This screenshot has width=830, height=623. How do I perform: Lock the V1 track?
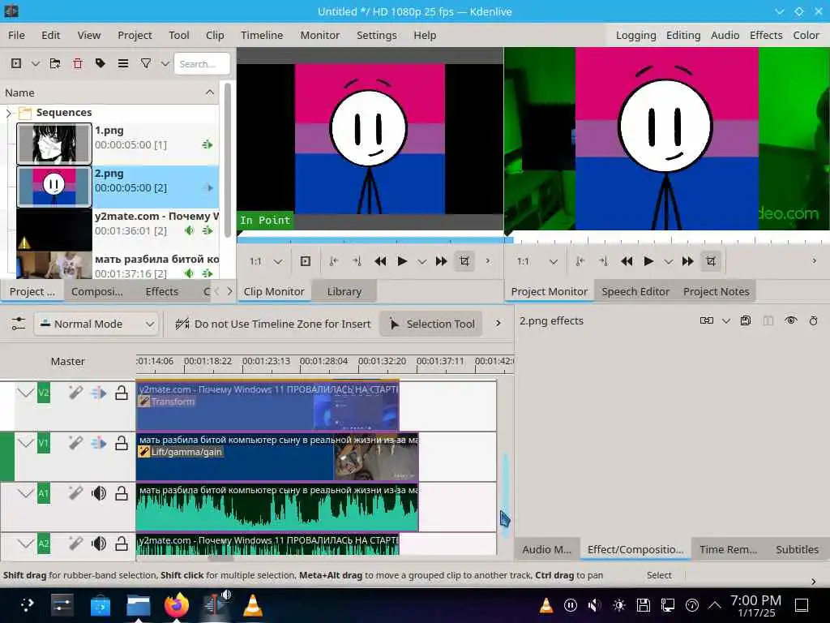[122, 443]
